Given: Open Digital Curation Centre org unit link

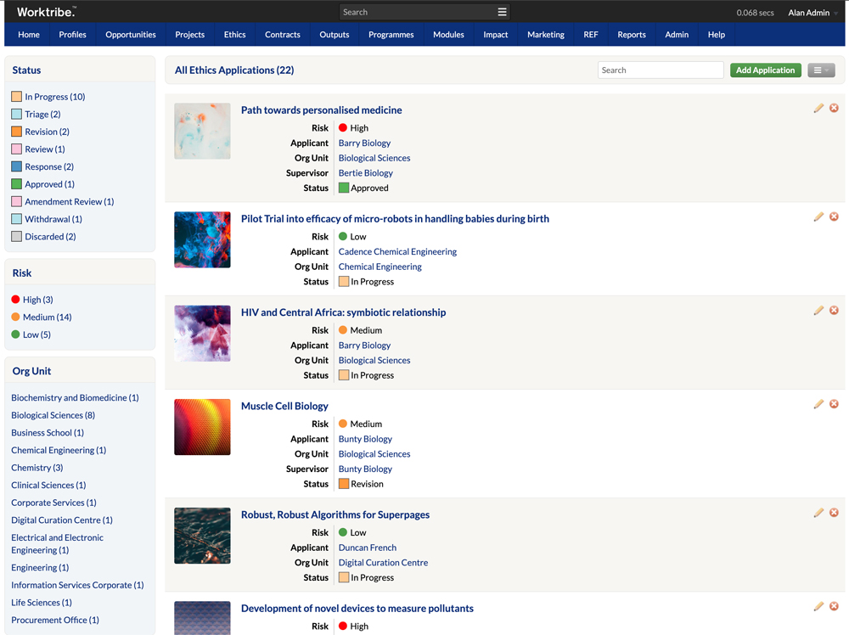Looking at the screenshot, I should (x=384, y=563).
